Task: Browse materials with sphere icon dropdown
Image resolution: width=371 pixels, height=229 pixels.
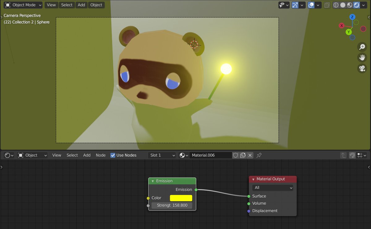Action: [x=184, y=155]
